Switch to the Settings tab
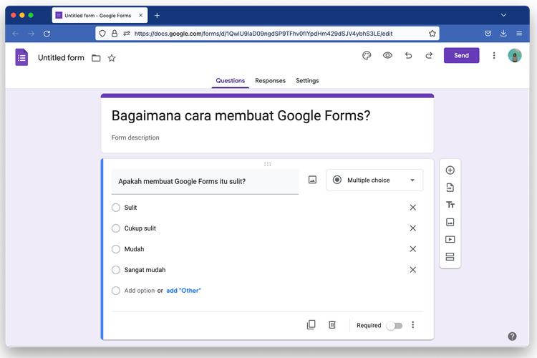 pos(307,81)
